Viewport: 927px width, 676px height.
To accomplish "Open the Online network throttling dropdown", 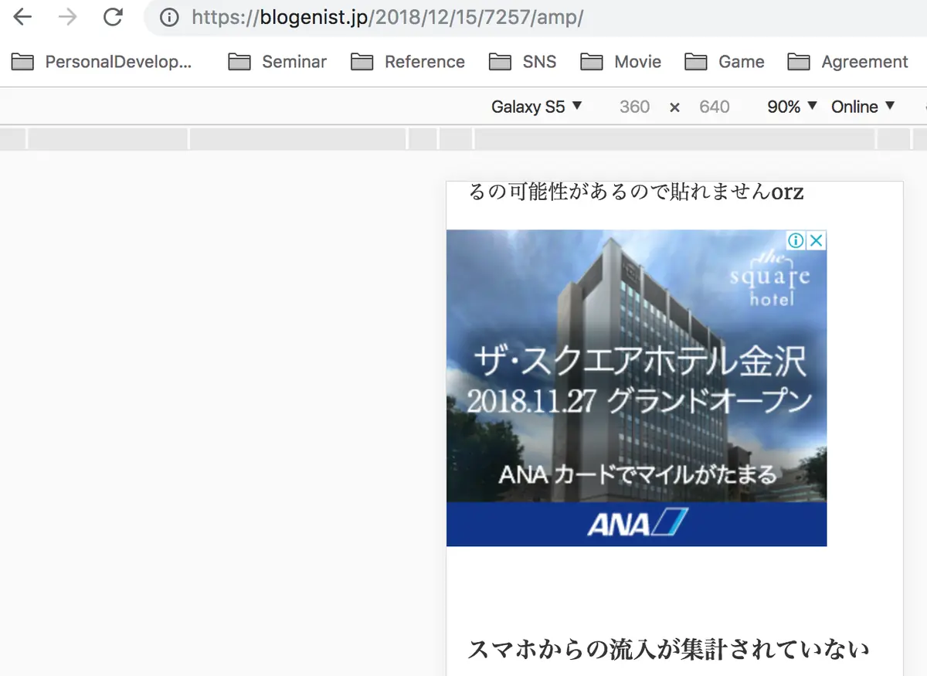I will 863,107.
